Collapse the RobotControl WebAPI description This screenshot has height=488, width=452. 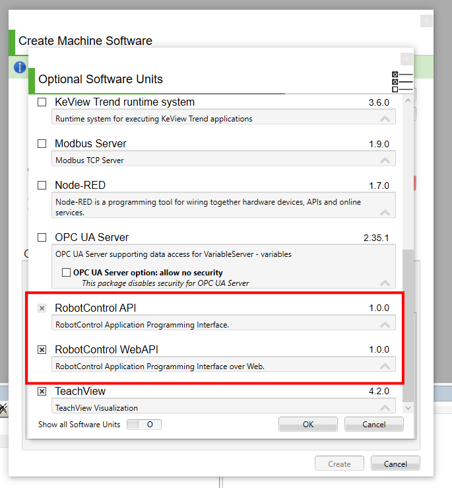tap(385, 366)
